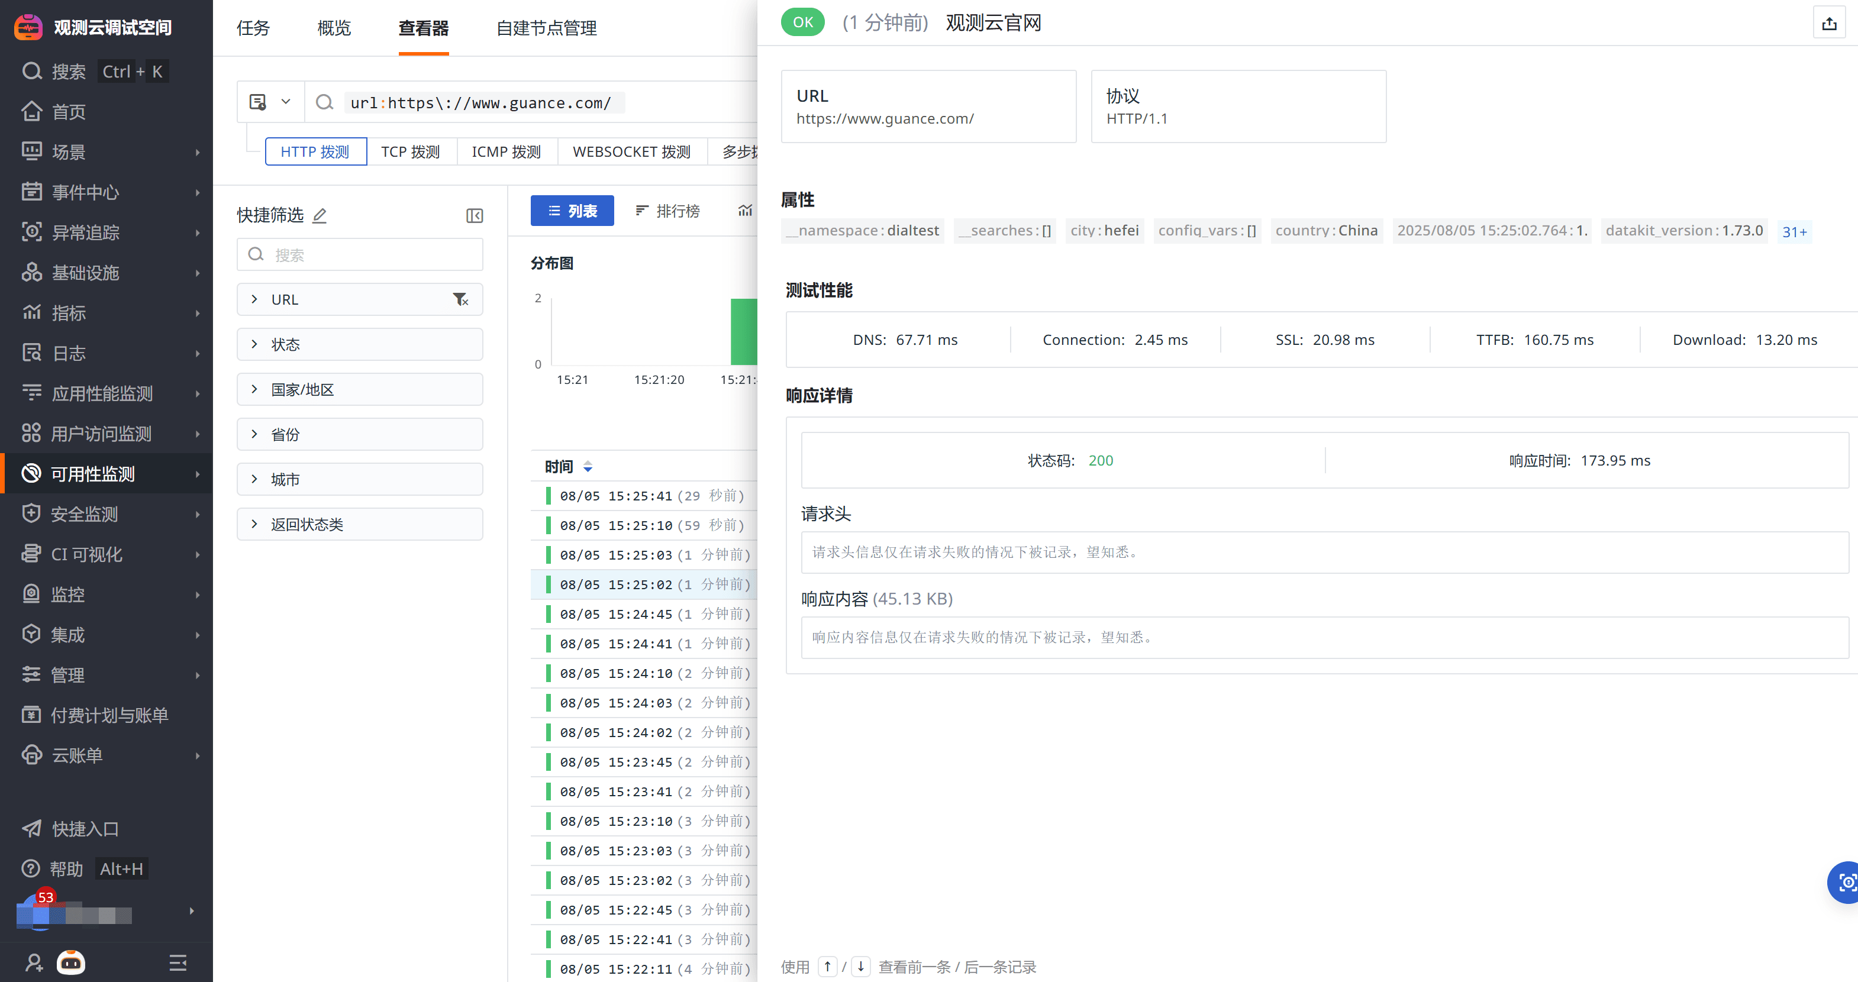The width and height of the screenshot is (1858, 982).
Task: Clear the URL filter funnel icon
Action: (460, 299)
